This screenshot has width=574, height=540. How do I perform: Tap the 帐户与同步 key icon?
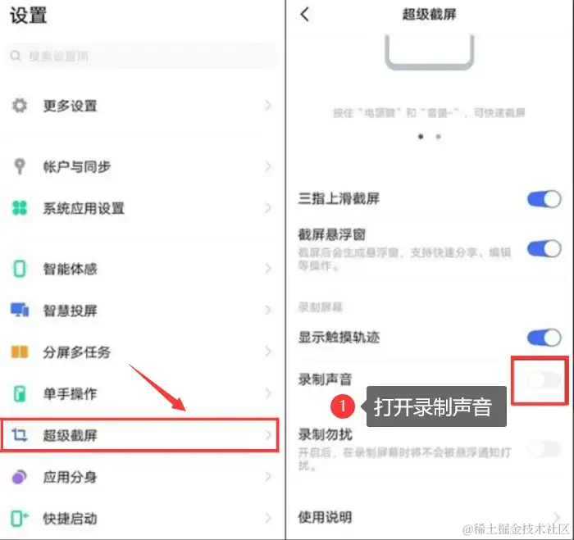pos(20,166)
